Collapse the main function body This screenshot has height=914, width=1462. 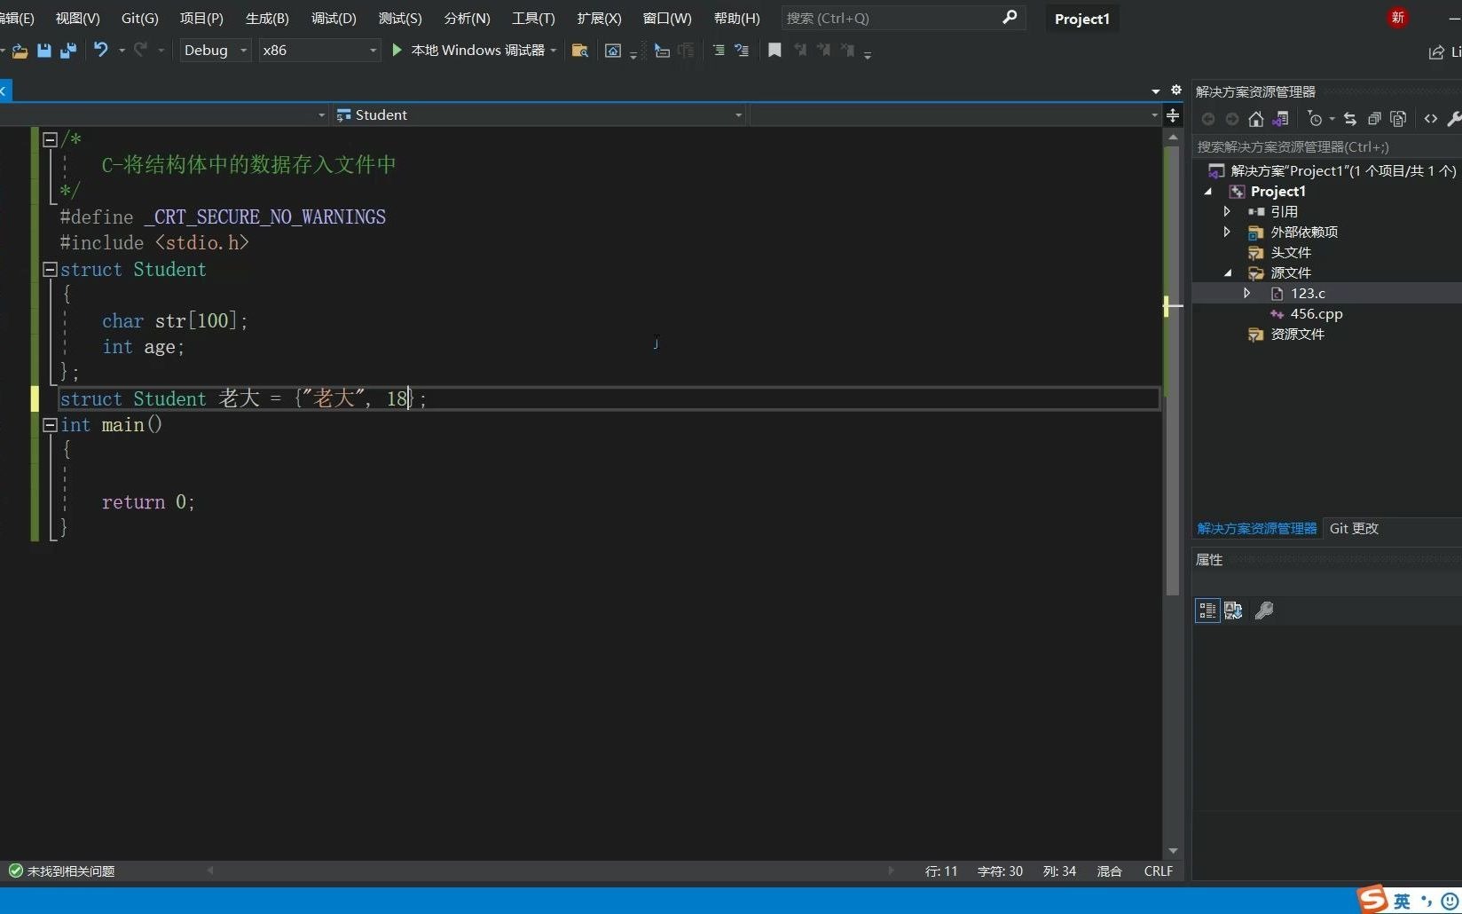[x=51, y=425]
